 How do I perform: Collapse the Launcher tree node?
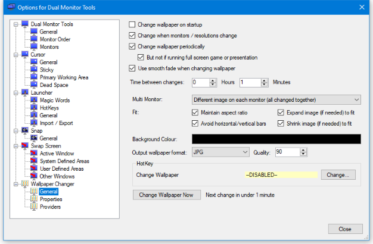(16, 93)
